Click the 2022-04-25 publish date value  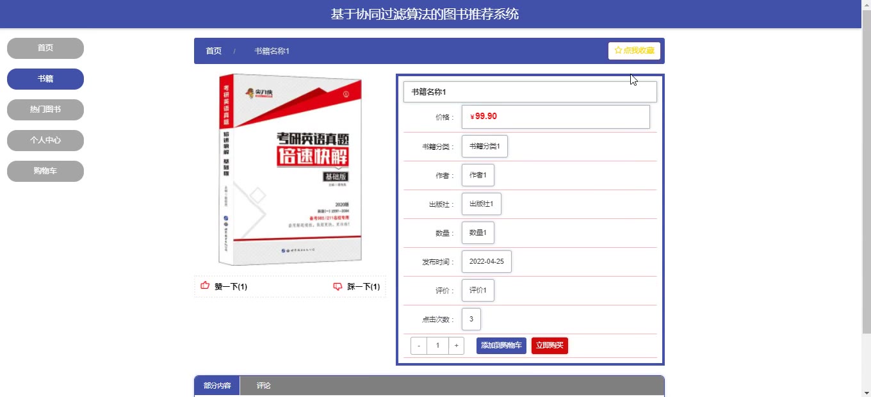click(487, 261)
